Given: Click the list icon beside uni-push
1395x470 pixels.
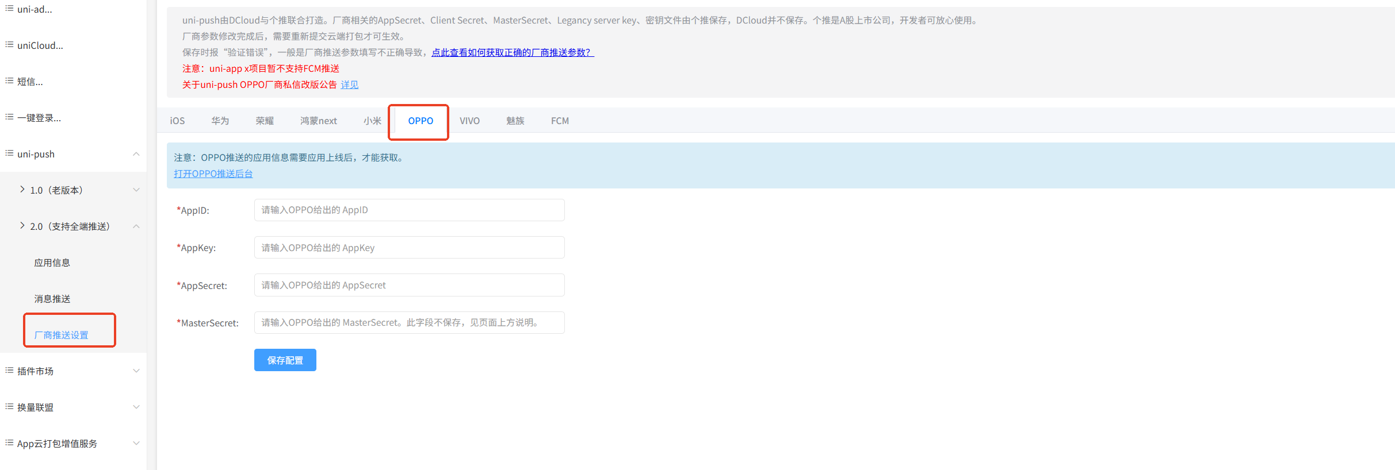Looking at the screenshot, I should click(x=9, y=153).
